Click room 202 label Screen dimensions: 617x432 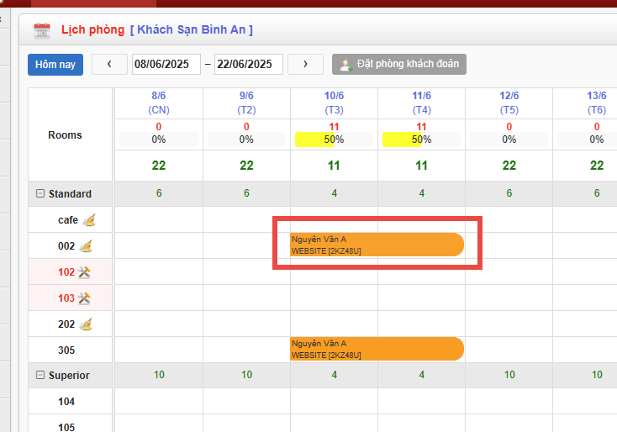tap(66, 324)
